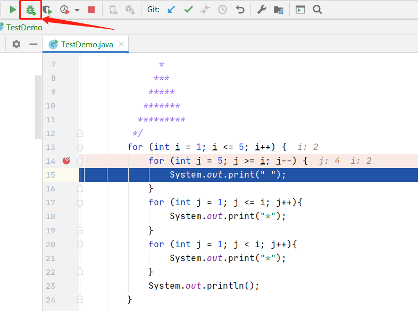This screenshot has width=418, height=311.
Task: Hide project panel with minus icon
Action: pos(34,44)
